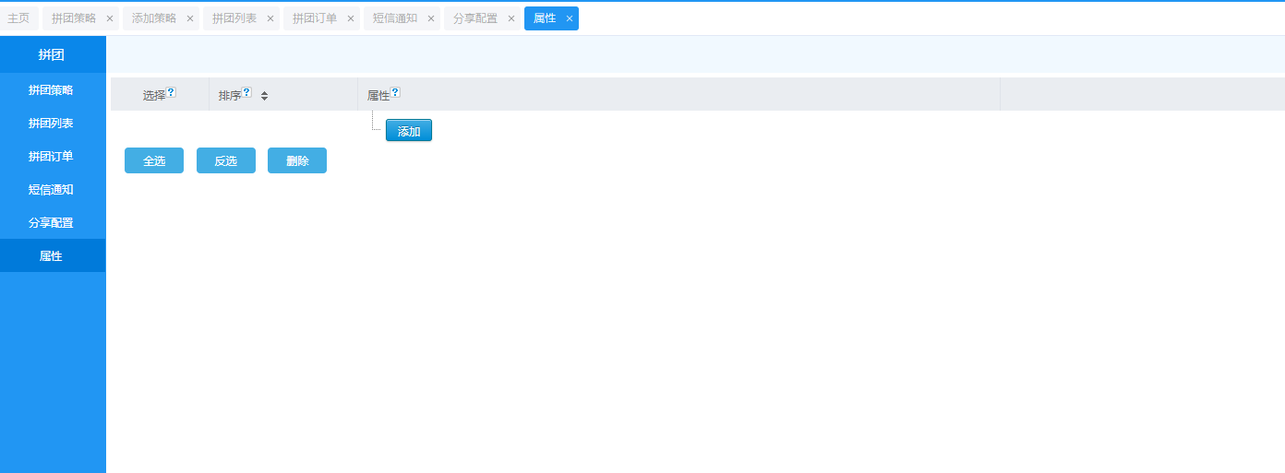Open 拼团策略 in the sidebar
The height and width of the screenshot is (473, 1285).
click(51, 90)
